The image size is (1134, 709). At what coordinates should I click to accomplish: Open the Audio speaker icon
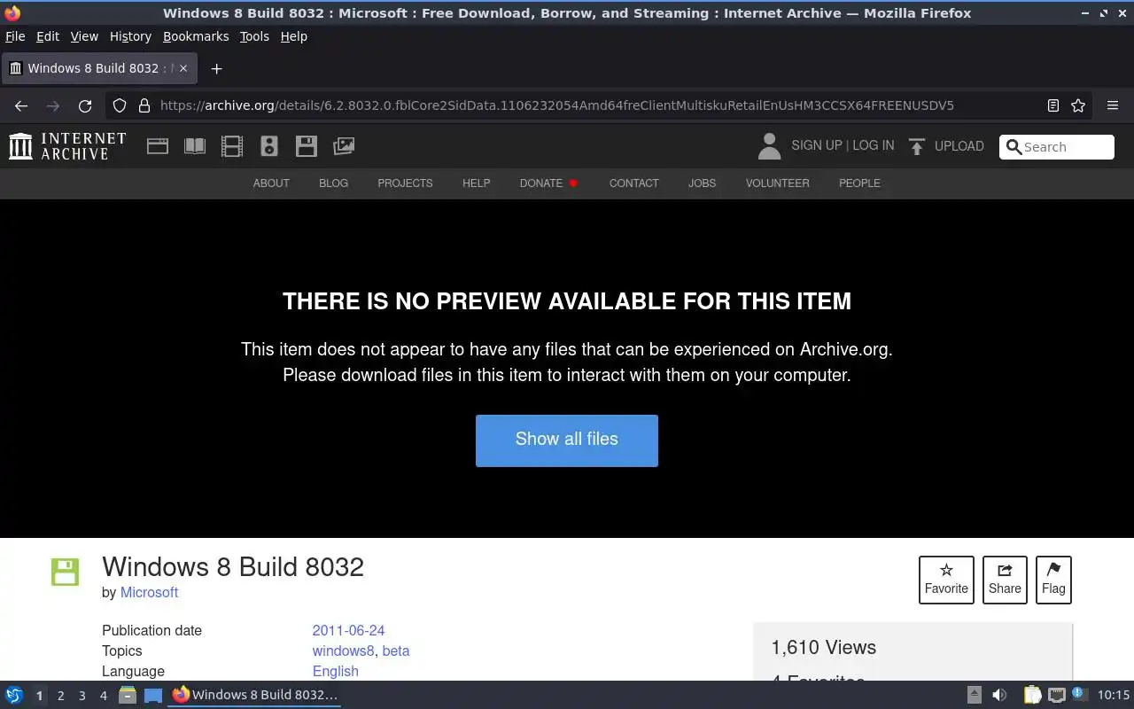click(269, 146)
